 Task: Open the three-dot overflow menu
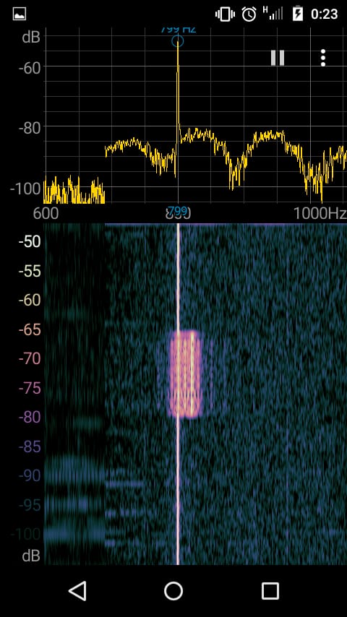323,58
